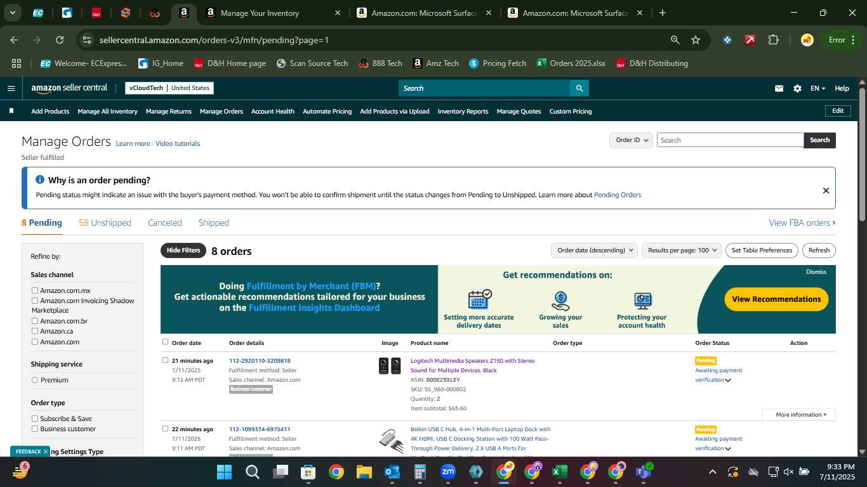Click the magnifier search button in header
Screen dimensions: 867x487
click(x=579, y=88)
